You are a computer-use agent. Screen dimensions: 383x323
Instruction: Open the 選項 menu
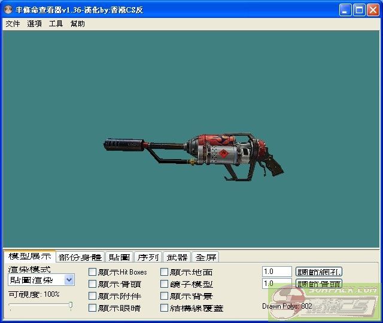point(34,24)
